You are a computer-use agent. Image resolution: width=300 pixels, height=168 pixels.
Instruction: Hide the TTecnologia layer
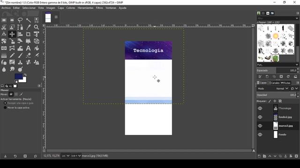click(260, 108)
